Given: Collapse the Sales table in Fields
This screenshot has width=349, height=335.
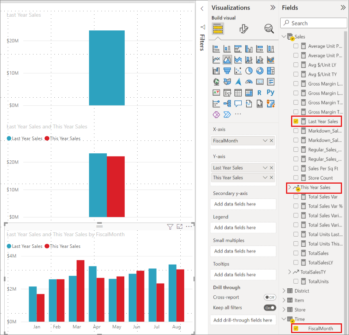Looking at the screenshot, I should click(284, 36).
